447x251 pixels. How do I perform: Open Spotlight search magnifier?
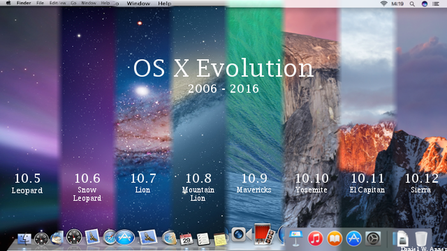pyautogui.click(x=412, y=4)
